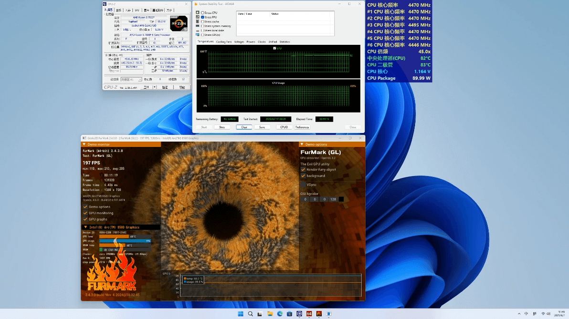Collapse the Demo options panel

tap(302, 144)
